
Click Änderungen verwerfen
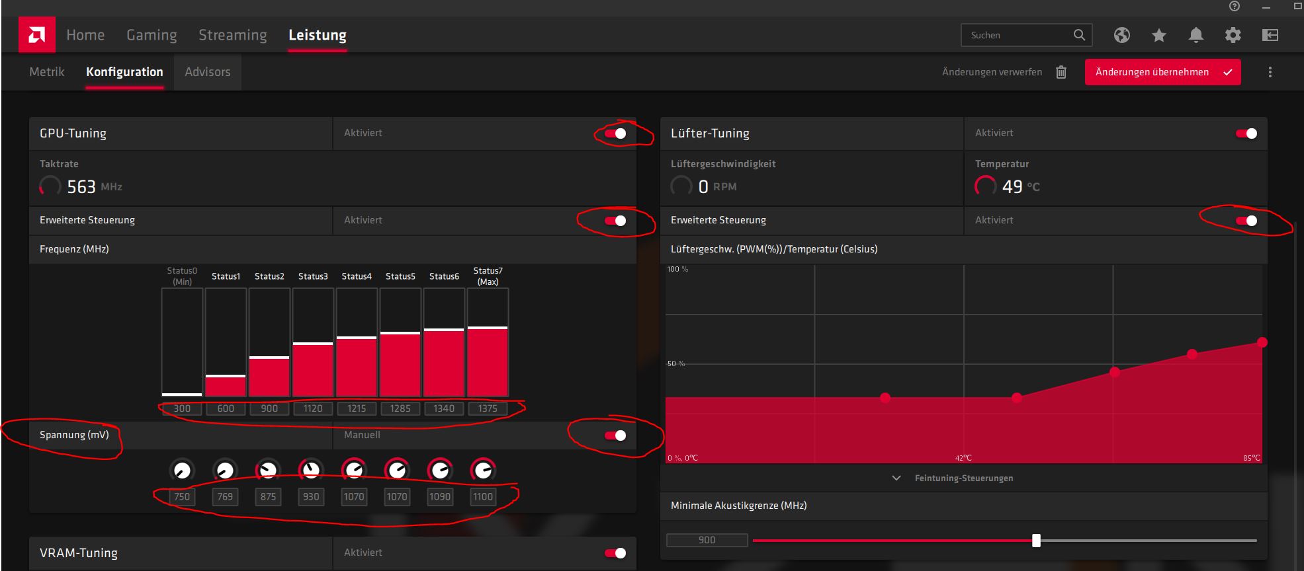[992, 72]
